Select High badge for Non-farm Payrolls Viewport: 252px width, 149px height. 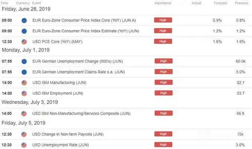[x=163, y=134]
